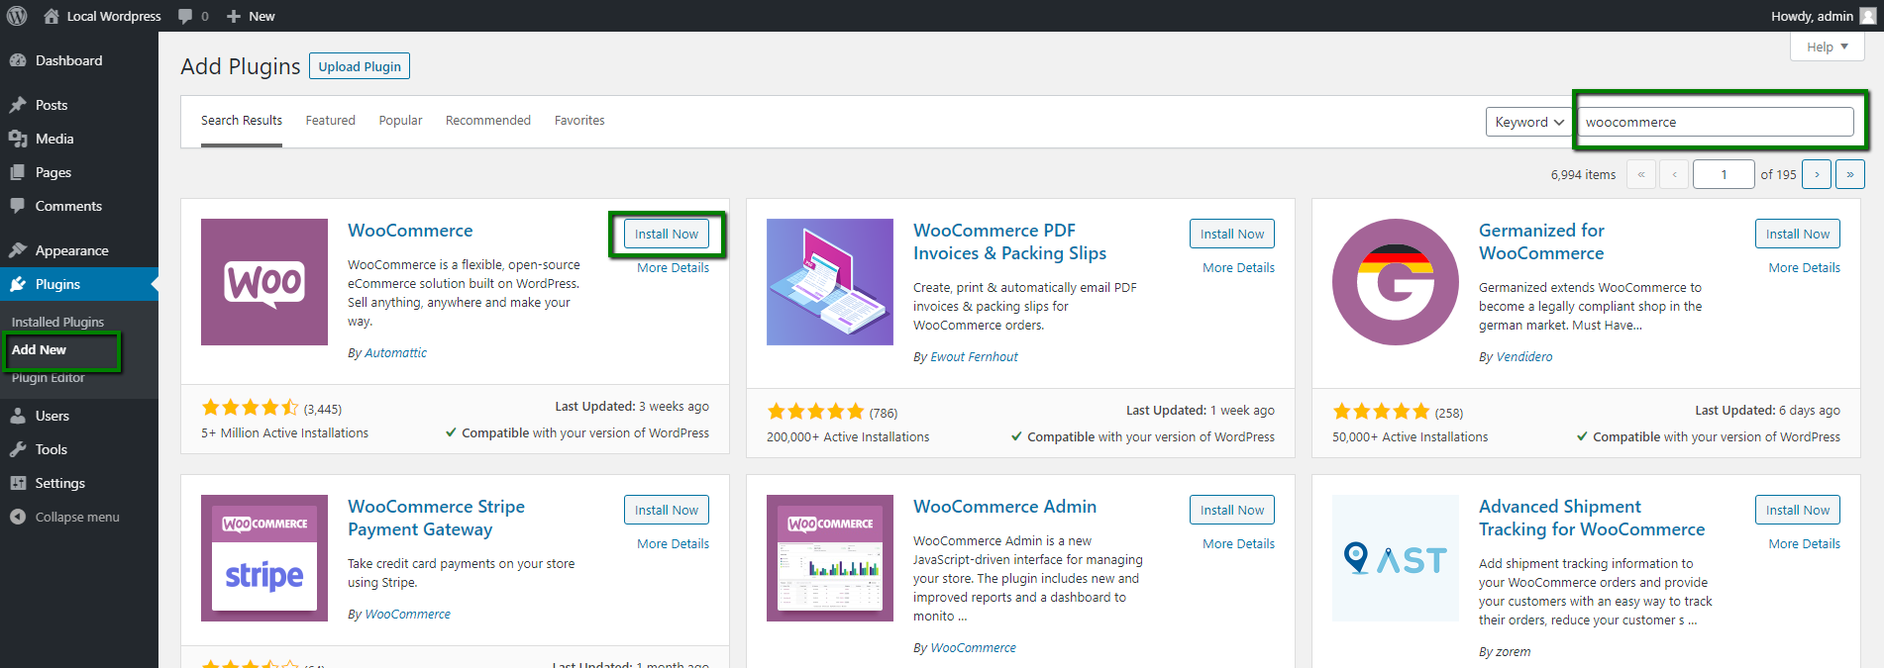This screenshot has height=668, width=1884.
Task: Switch to the Favorites tab
Action: (x=579, y=121)
